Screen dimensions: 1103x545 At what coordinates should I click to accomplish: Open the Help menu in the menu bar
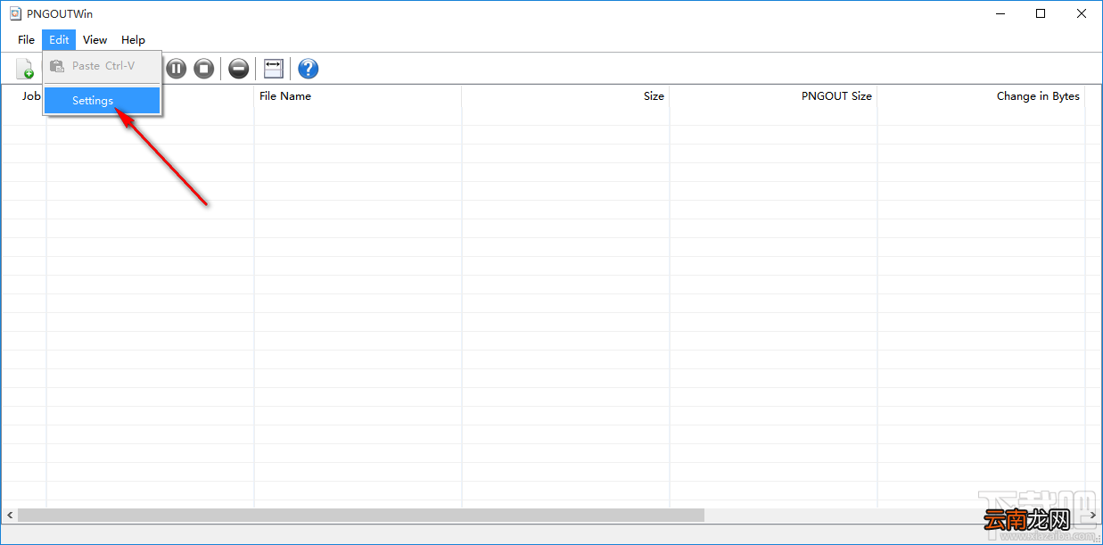coord(133,40)
